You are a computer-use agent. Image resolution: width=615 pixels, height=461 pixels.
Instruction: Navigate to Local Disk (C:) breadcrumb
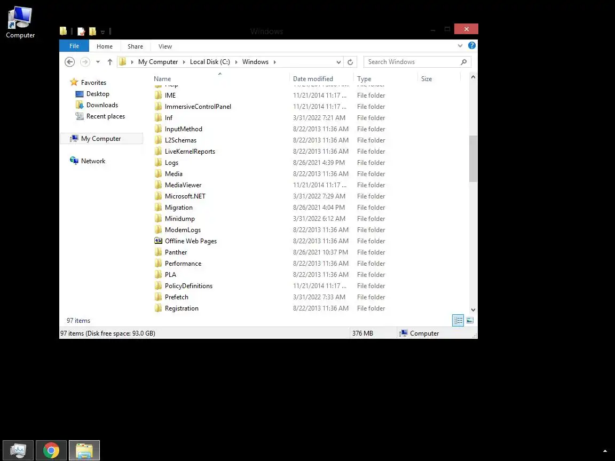[210, 62]
